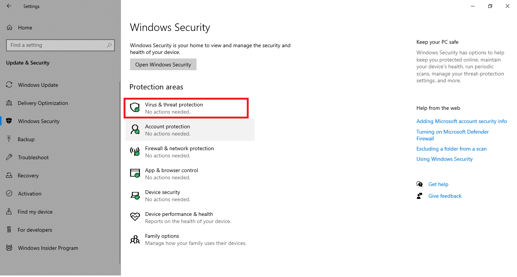The image size is (517, 277).
Task: Open the Troubleshoot settings page
Action: (33, 157)
